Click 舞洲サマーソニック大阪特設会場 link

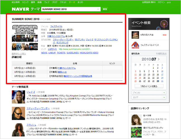pyautogui.click(x=78, y=76)
